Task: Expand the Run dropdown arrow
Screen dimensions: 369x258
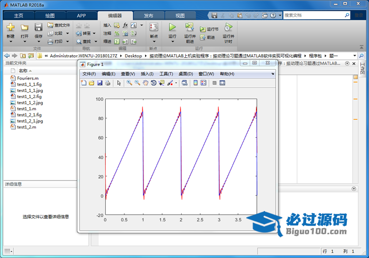Action: point(172,42)
